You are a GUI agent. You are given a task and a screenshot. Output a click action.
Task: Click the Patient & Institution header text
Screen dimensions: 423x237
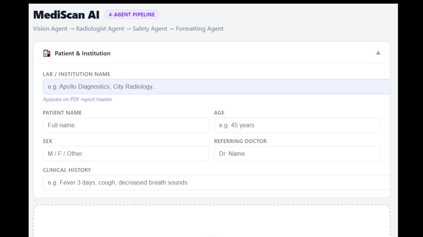[82, 53]
